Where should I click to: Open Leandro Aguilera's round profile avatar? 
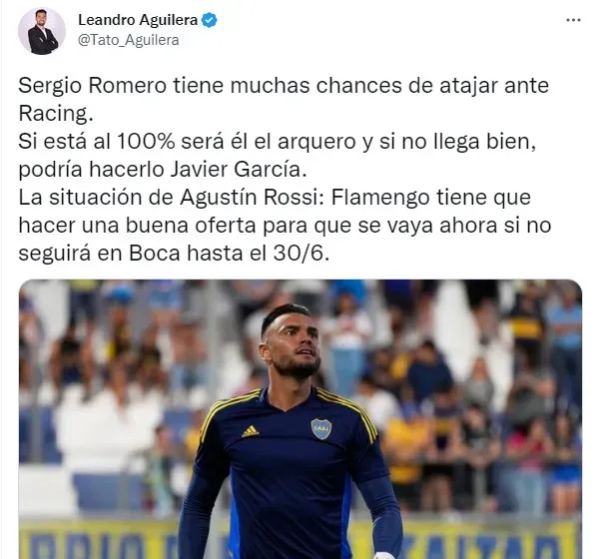pyautogui.click(x=42, y=31)
